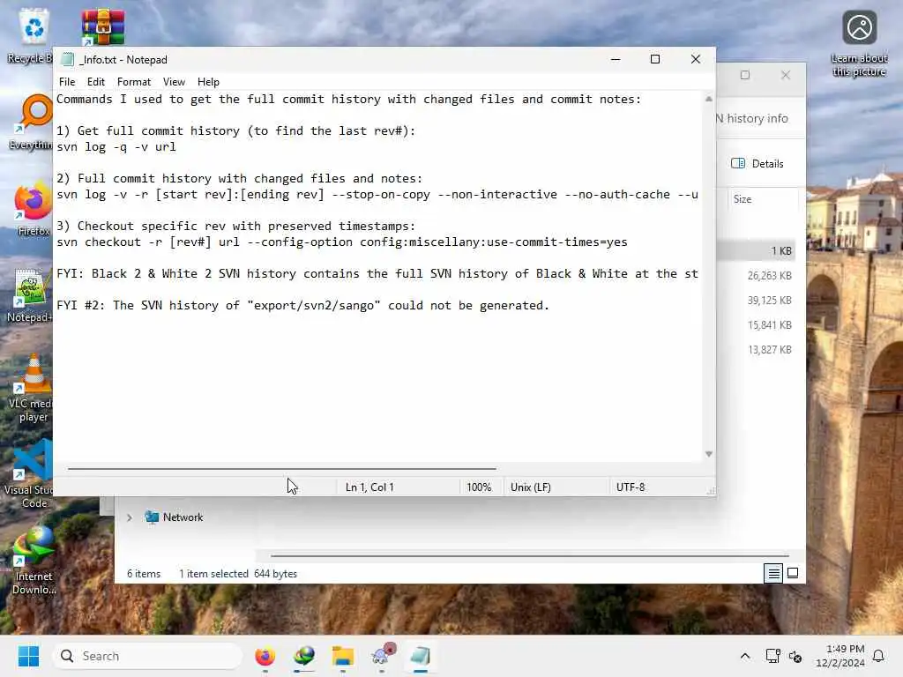Click the UTF-8 encoding status entry
The width and height of the screenshot is (903, 677).
tap(630, 487)
